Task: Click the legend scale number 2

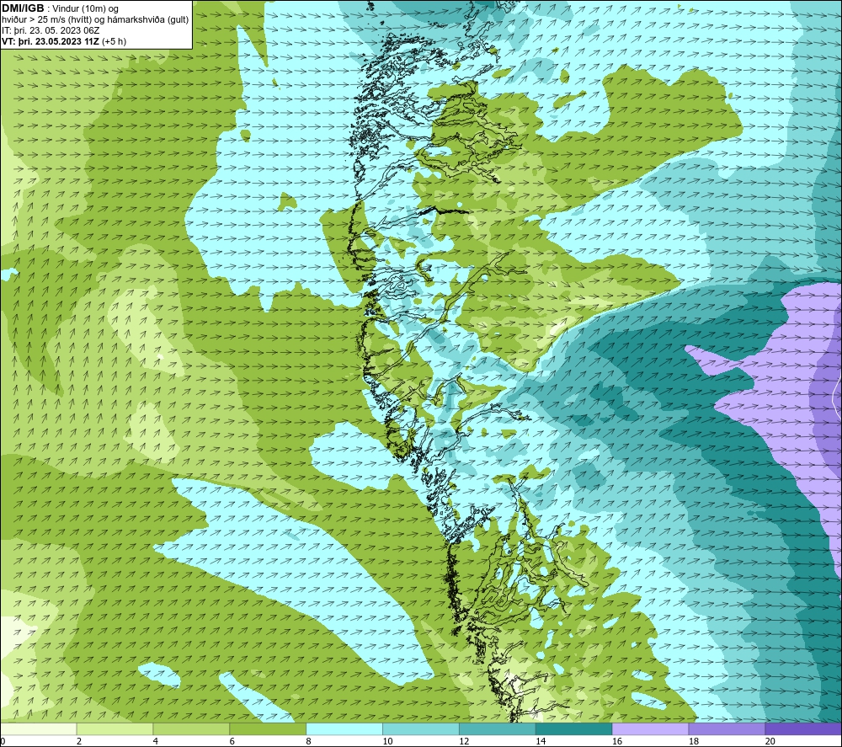Action: click(79, 741)
